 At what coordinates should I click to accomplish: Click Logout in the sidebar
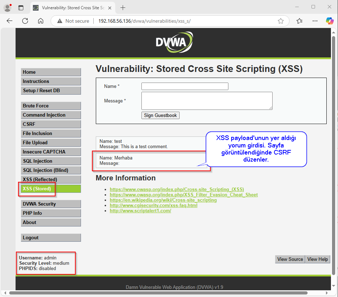tap(51, 237)
